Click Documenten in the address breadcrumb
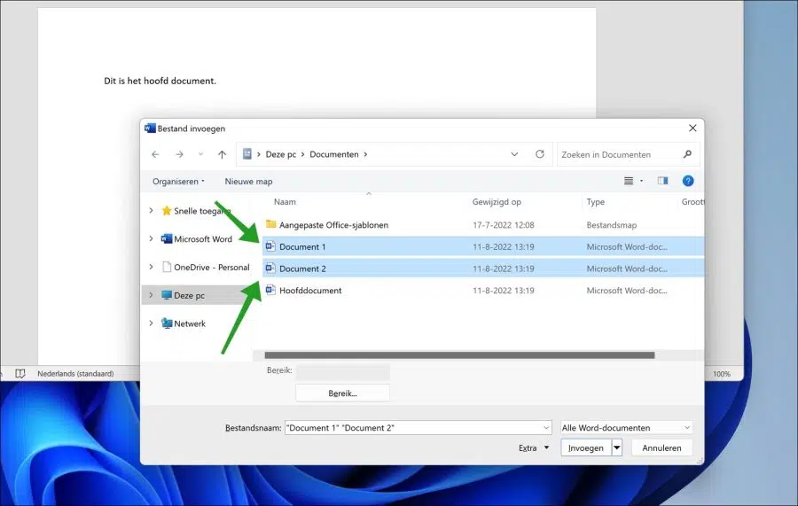This screenshot has height=506, width=798. click(334, 154)
